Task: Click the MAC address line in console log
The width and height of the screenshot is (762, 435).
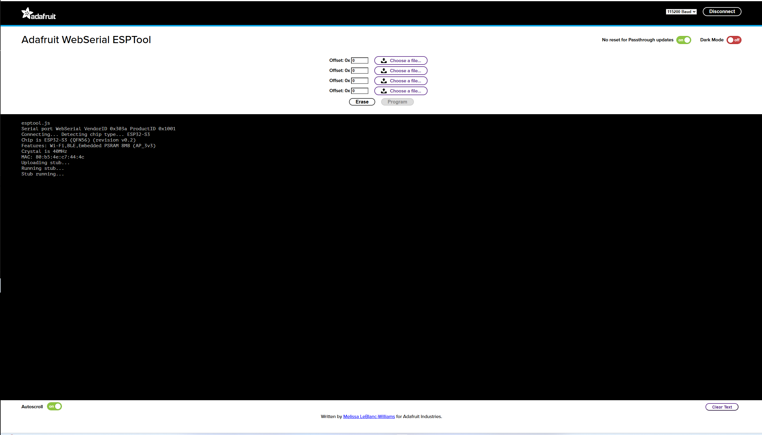Action: coord(53,157)
